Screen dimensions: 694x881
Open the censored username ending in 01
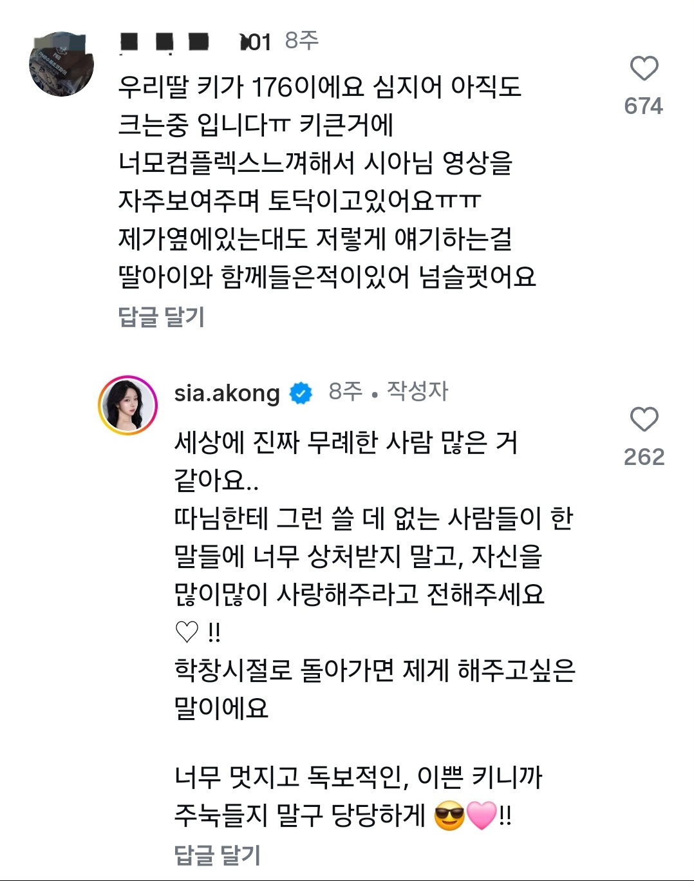click(x=195, y=43)
